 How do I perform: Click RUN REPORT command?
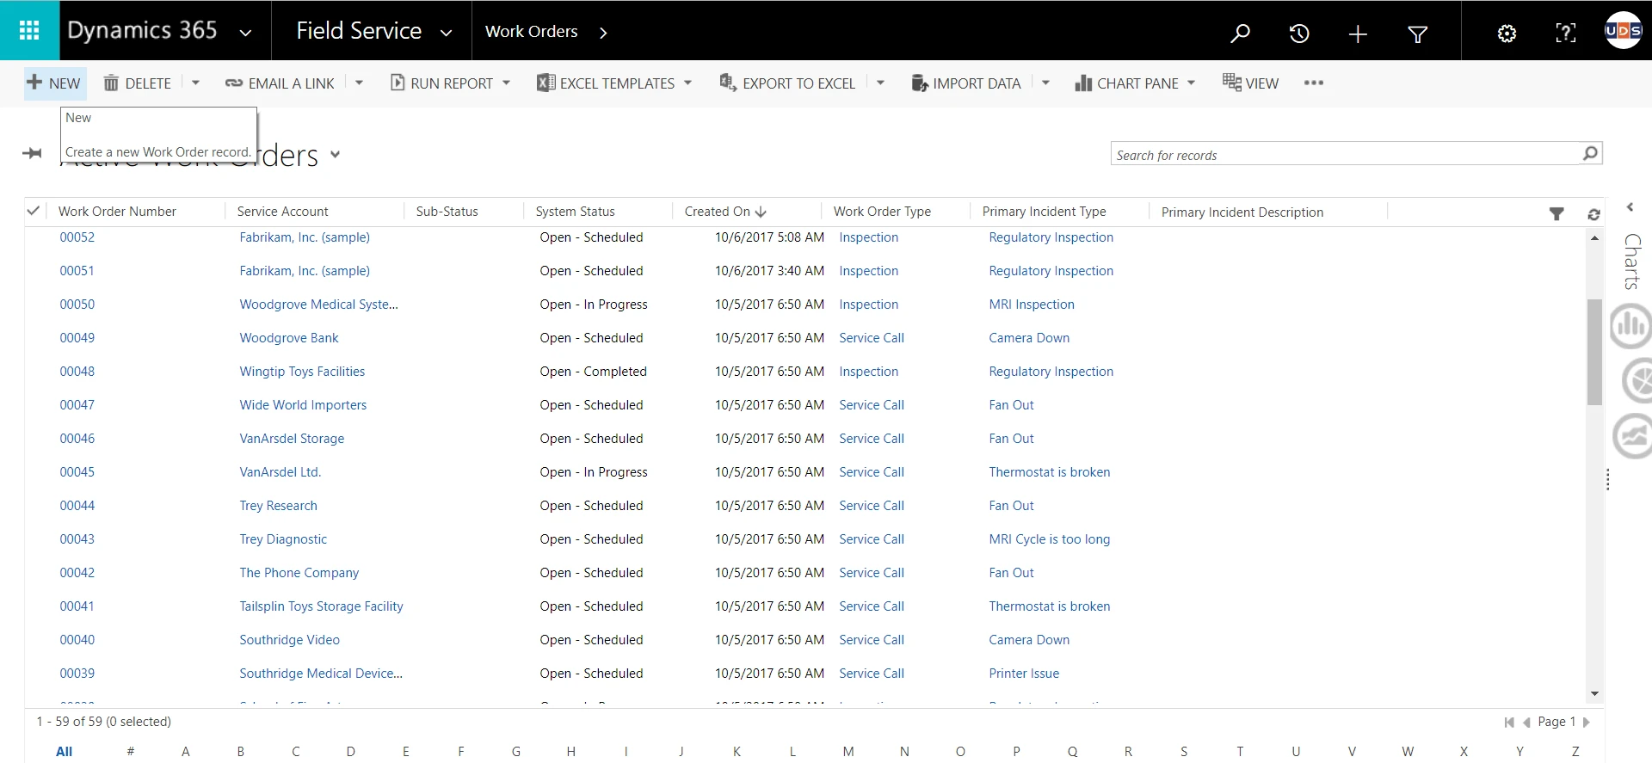(x=441, y=83)
